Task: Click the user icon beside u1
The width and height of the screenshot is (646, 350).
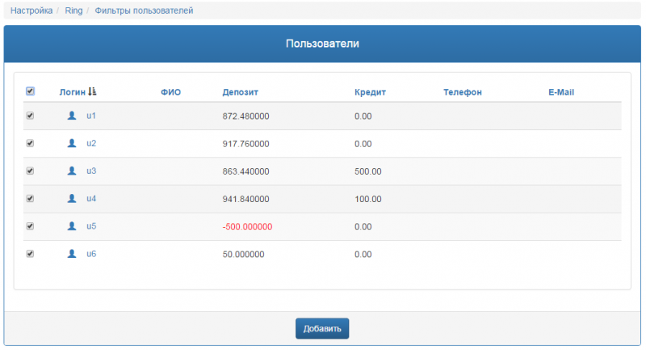Action: (x=72, y=116)
